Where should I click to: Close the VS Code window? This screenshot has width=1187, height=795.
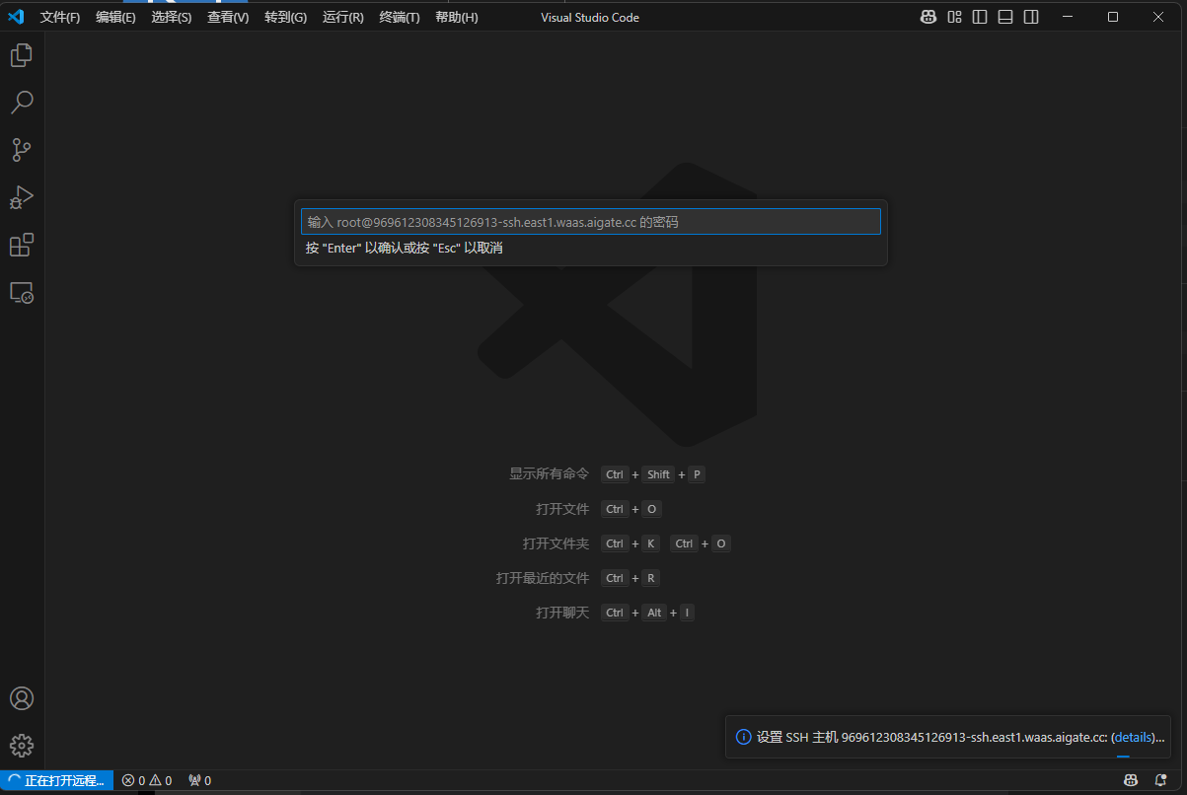point(1158,17)
